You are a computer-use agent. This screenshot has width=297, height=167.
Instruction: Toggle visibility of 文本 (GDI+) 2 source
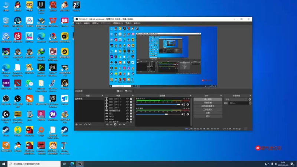(x=127, y=105)
